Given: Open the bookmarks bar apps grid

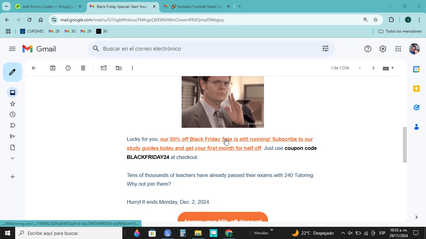Looking at the screenshot, I should point(8,31).
